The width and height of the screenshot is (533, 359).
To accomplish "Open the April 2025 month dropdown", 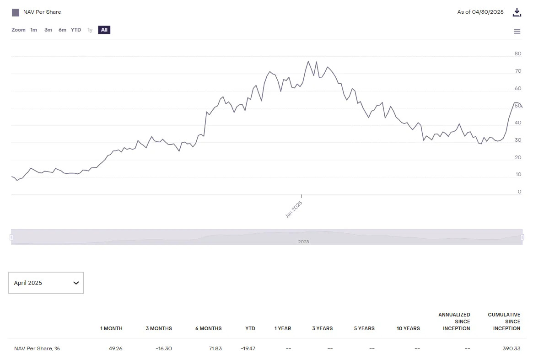I will pos(46,283).
